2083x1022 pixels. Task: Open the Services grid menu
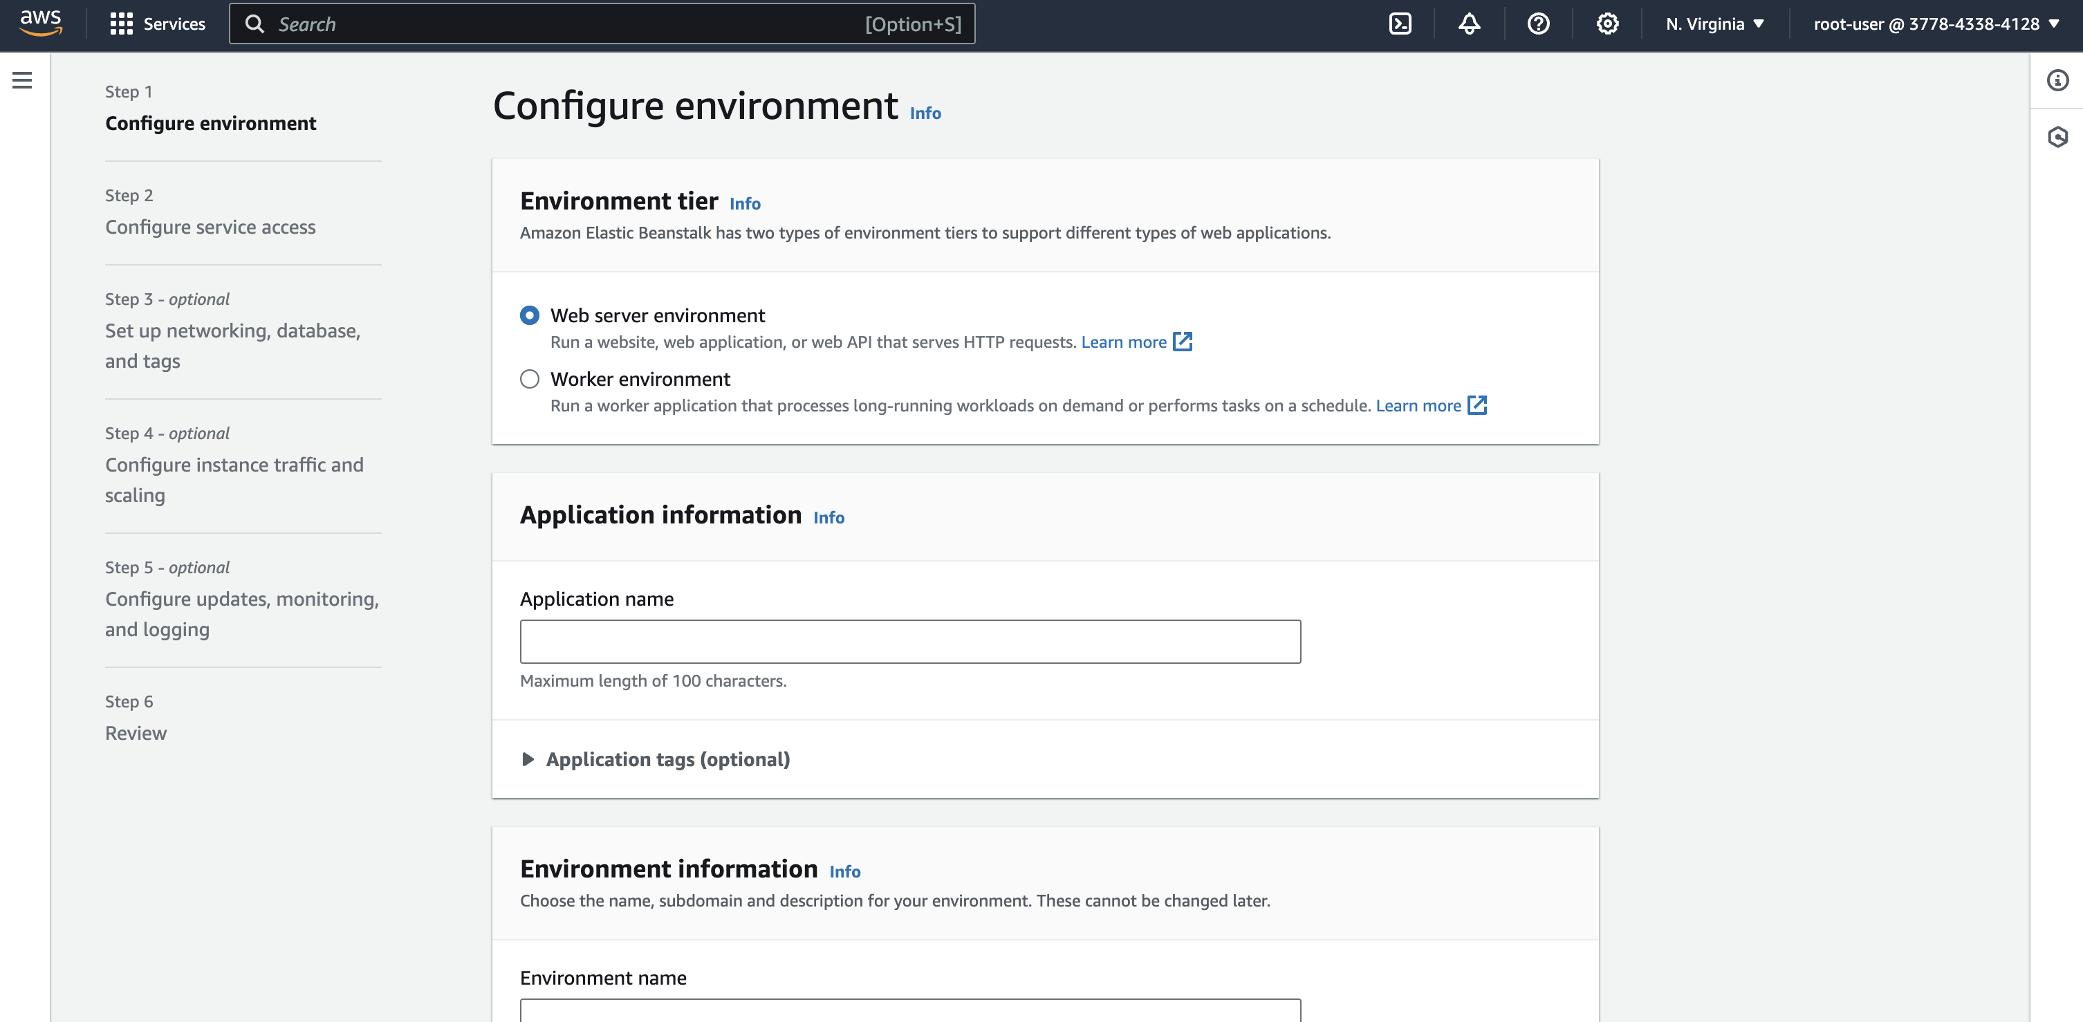click(x=158, y=24)
